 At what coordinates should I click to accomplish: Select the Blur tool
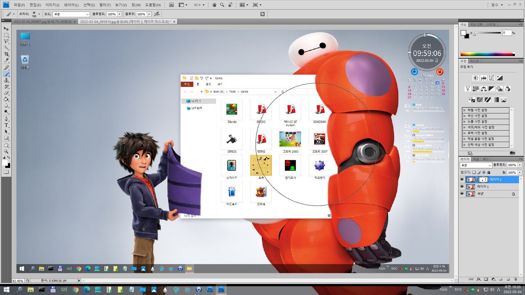coord(6,106)
